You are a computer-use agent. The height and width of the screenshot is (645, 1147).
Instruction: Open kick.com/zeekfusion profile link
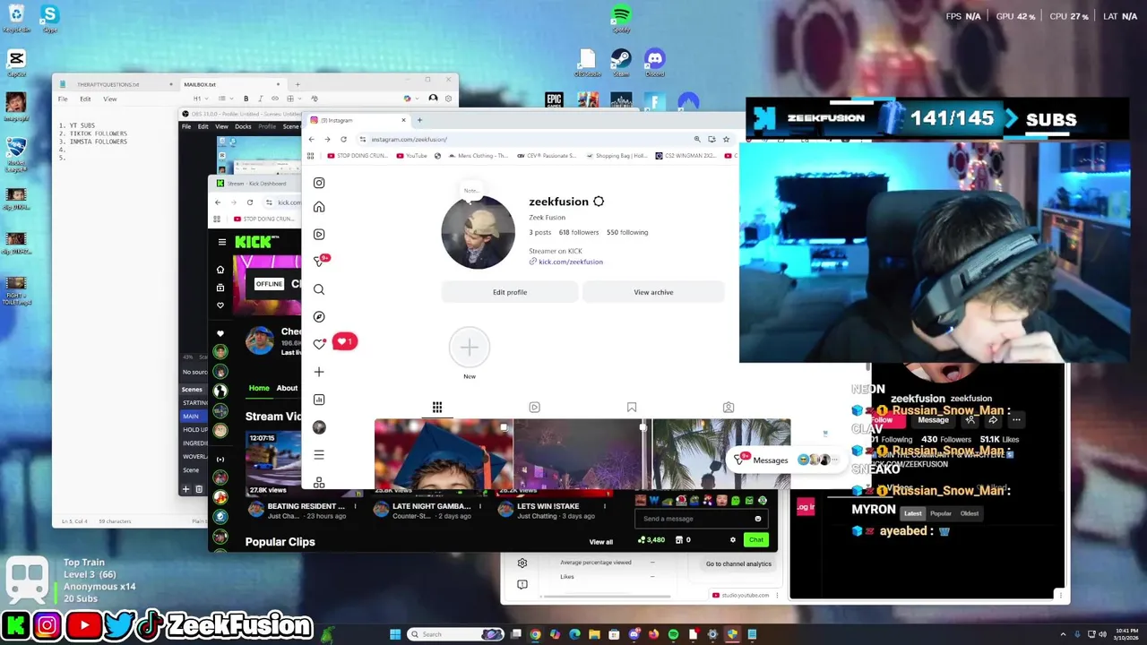[571, 262]
